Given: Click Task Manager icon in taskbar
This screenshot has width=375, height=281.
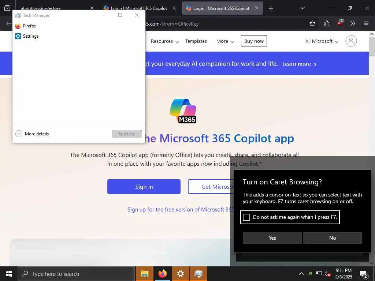Looking at the screenshot, I should (x=198, y=274).
